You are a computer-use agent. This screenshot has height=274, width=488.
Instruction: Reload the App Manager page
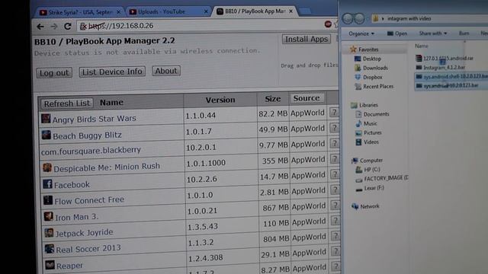[x=68, y=26]
